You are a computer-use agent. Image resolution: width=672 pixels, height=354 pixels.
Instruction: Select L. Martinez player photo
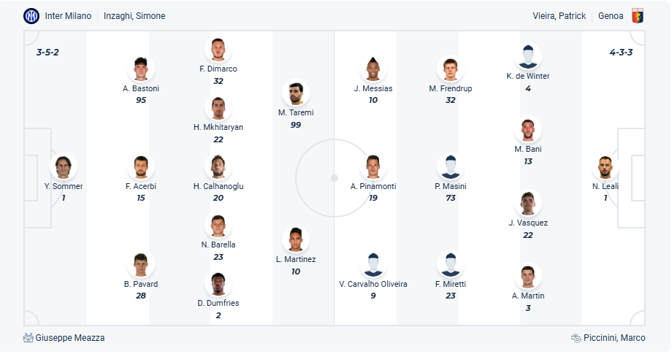click(x=295, y=240)
